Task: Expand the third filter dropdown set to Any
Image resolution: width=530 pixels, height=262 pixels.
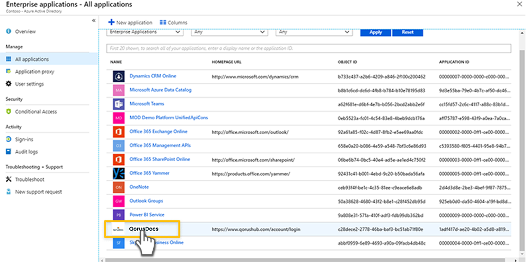Action: coord(313,32)
